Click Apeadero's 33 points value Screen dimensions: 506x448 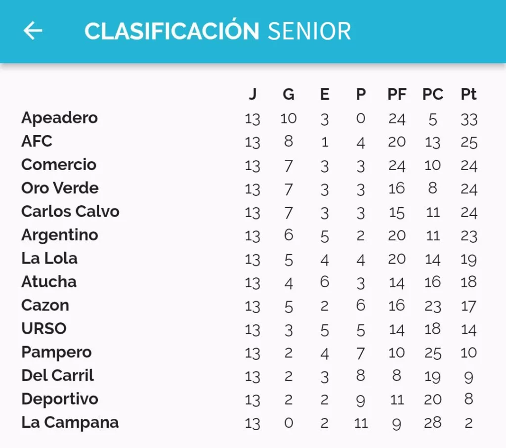click(x=469, y=119)
